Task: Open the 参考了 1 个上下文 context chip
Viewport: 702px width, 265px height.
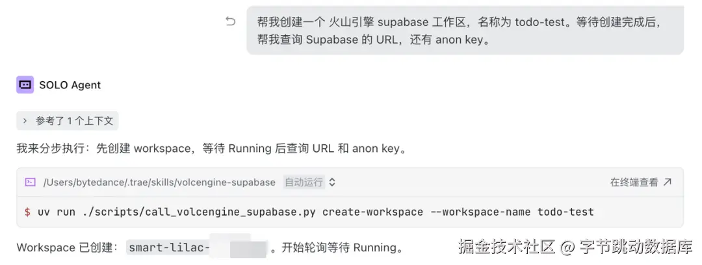Action: click(x=68, y=121)
